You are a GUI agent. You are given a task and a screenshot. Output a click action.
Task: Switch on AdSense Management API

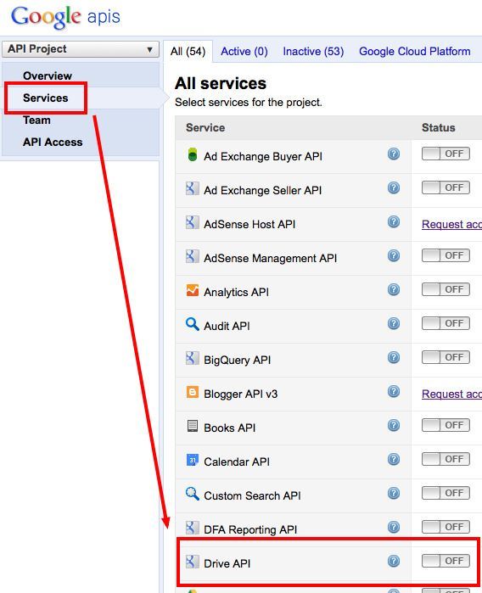446,255
